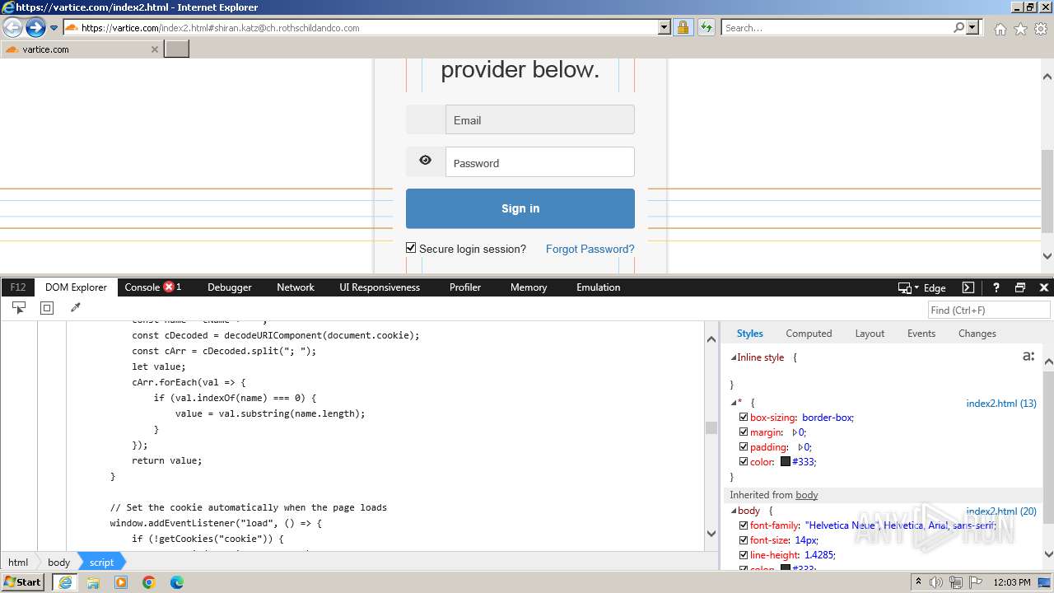Disable the box-sizing property checkbox

coord(744,418)
